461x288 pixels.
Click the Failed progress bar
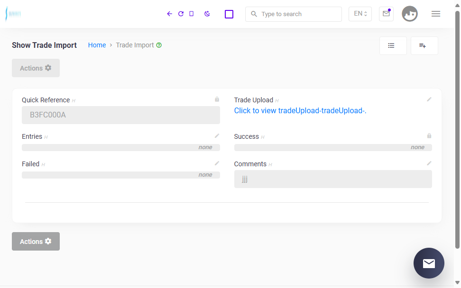121,175
